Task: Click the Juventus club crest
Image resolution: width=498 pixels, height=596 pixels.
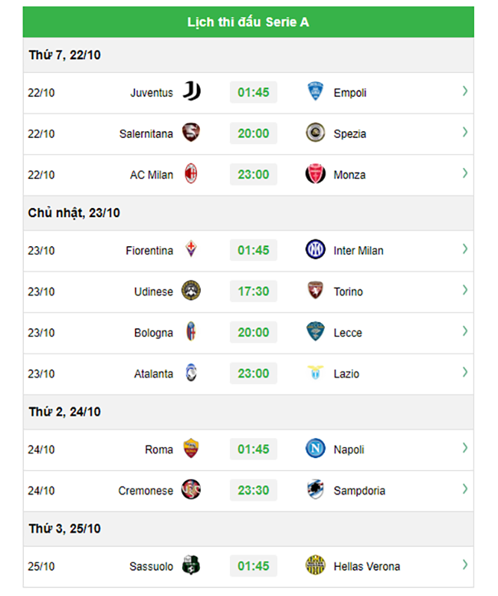Action: coord(192,91)
